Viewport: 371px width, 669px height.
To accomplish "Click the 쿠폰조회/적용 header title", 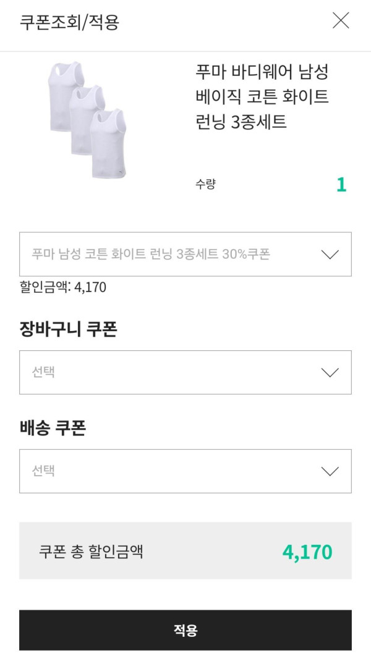I will click(69, 22).
